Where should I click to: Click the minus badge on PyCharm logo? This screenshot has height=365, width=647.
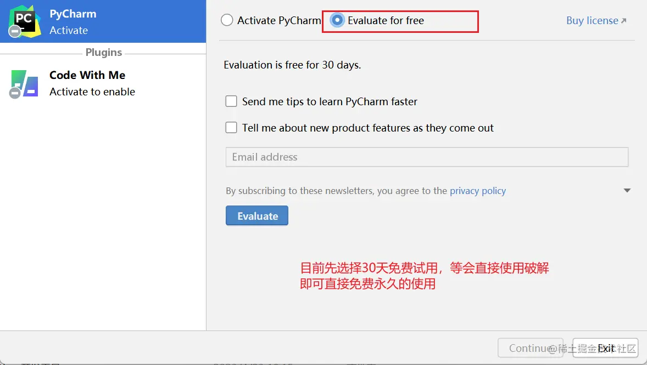click(15, 32)
